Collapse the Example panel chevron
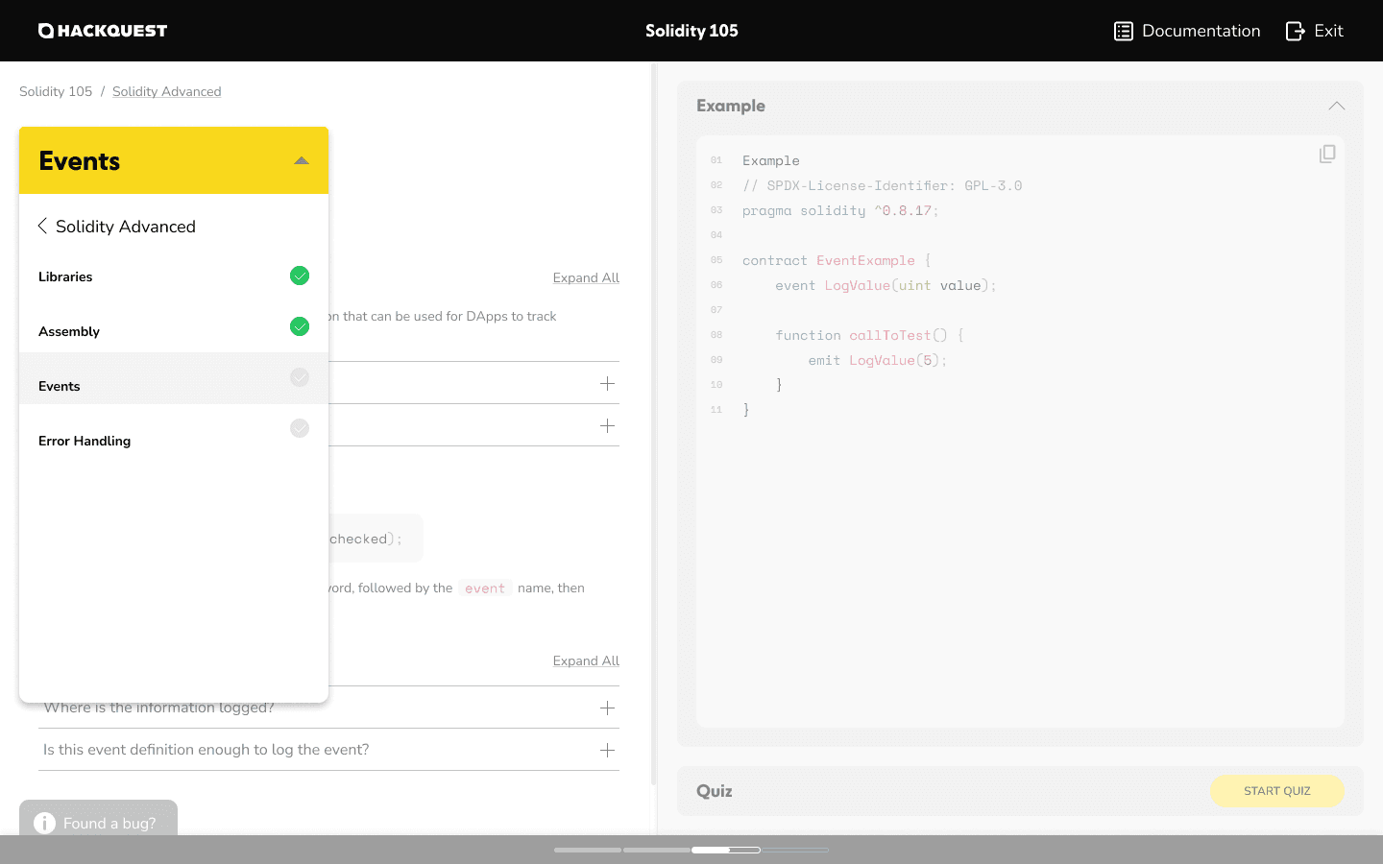This screenshot has height=864, width=1383. coord(1336,106)
